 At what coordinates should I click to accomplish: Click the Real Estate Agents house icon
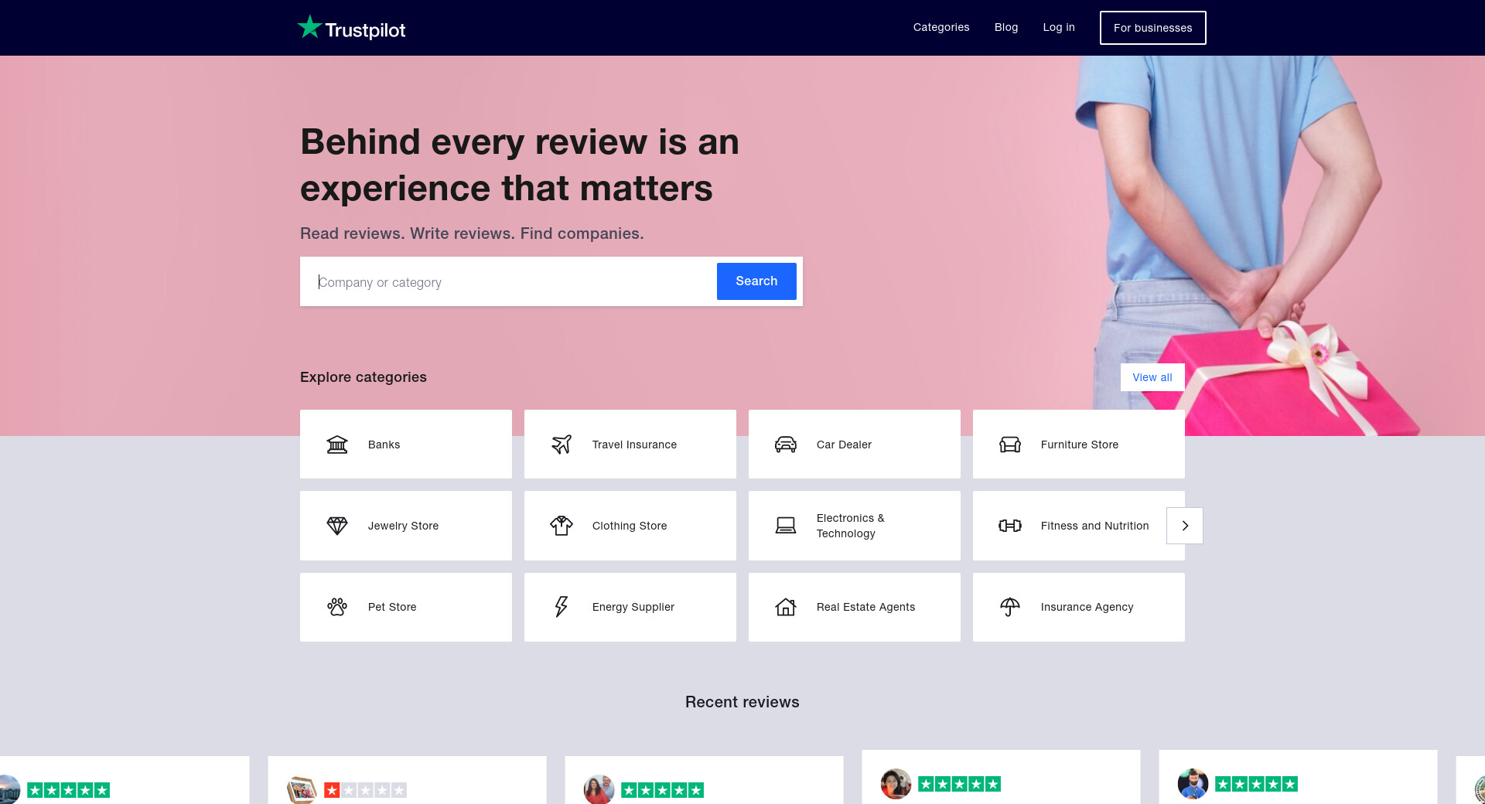(x=786, y=607)
